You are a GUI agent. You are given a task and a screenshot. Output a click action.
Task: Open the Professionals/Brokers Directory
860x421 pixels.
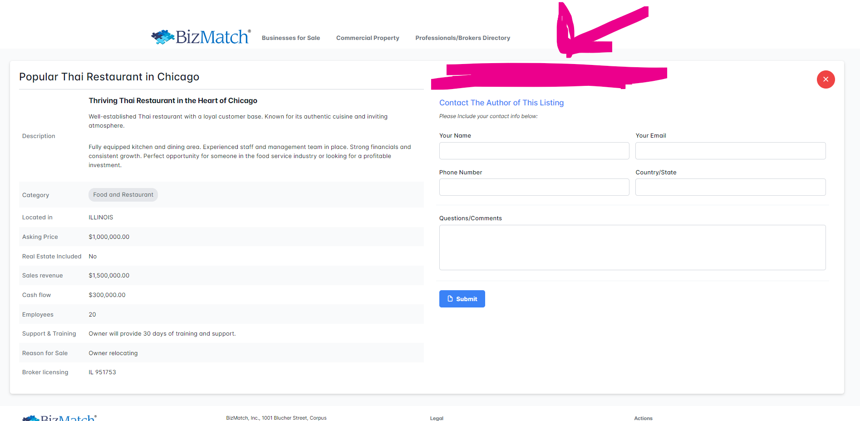pyautogui.click(x=462, y=38)
